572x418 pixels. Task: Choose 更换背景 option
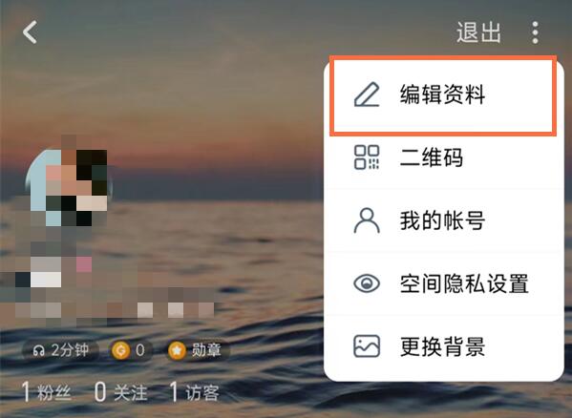pyautogui.click(x=444, y=346)
